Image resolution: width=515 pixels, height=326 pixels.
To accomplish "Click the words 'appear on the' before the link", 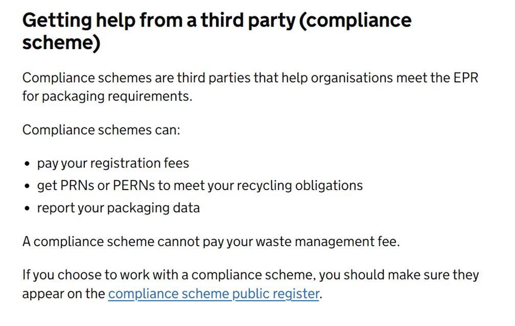I will (x=63, y=293).
